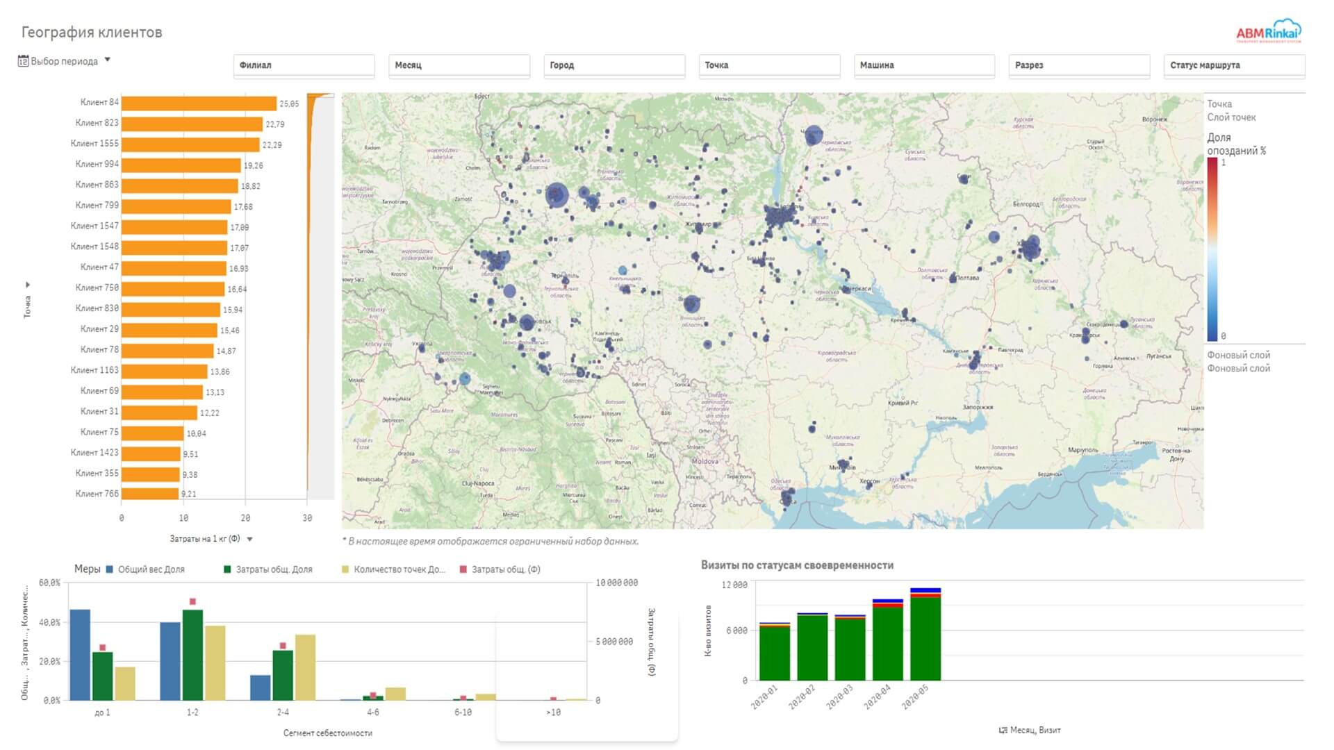Select the Клиент 84 bar

199,103
